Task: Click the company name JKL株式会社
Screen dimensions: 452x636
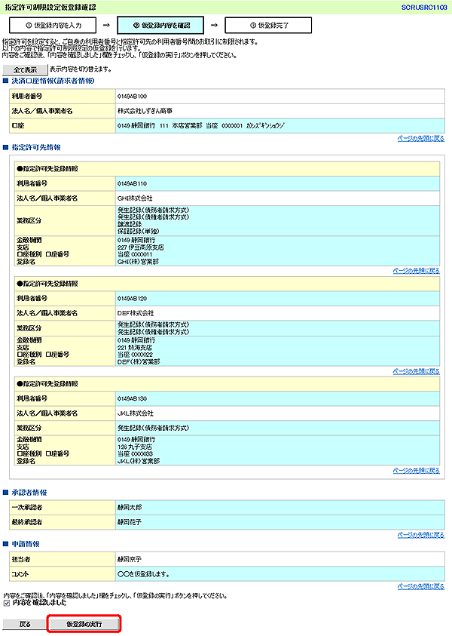Action: [136, 413]
